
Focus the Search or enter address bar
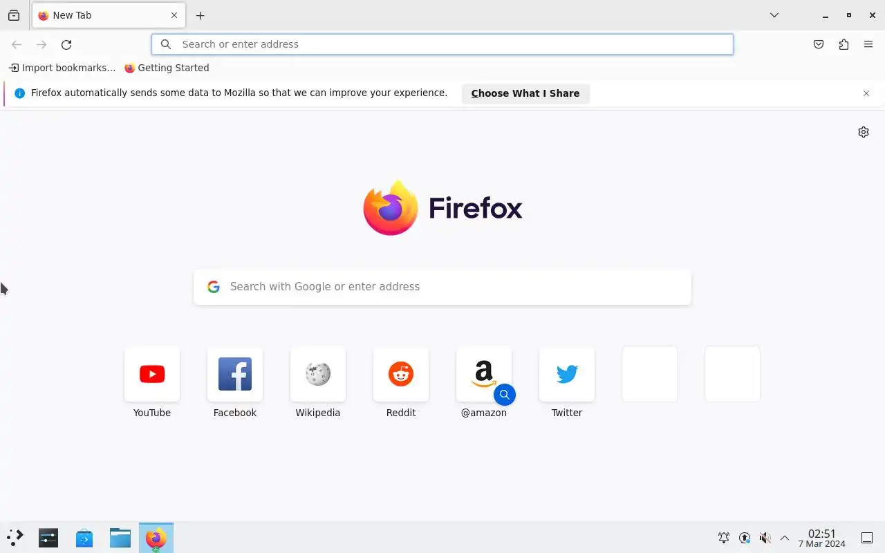[442, 44]
